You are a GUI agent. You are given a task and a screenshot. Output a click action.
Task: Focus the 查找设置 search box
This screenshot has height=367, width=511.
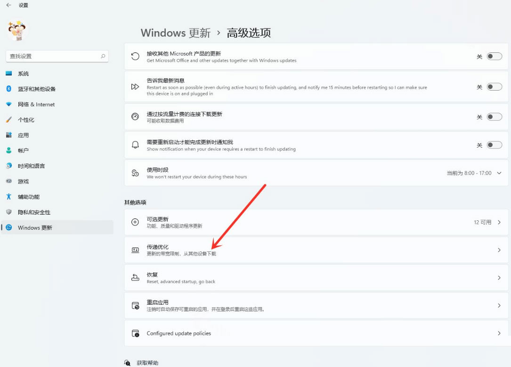point(57,56)
